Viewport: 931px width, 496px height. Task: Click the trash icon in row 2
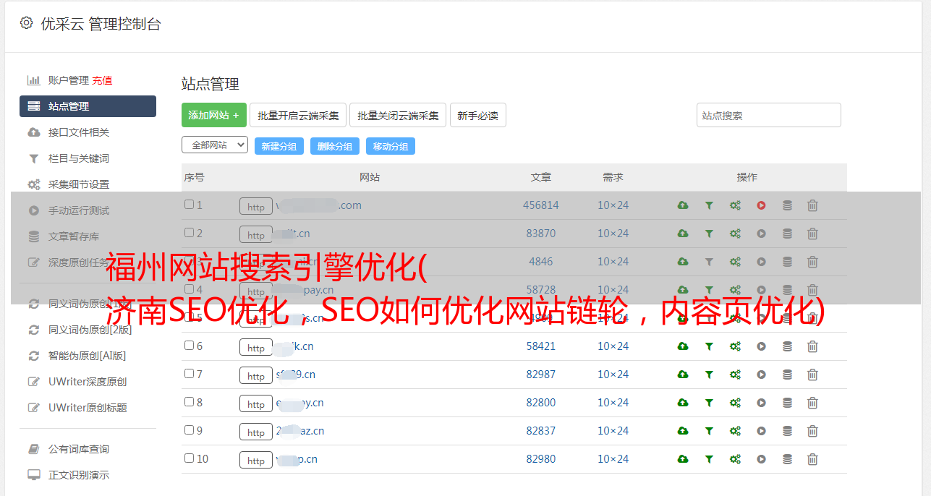coord(812,234)
